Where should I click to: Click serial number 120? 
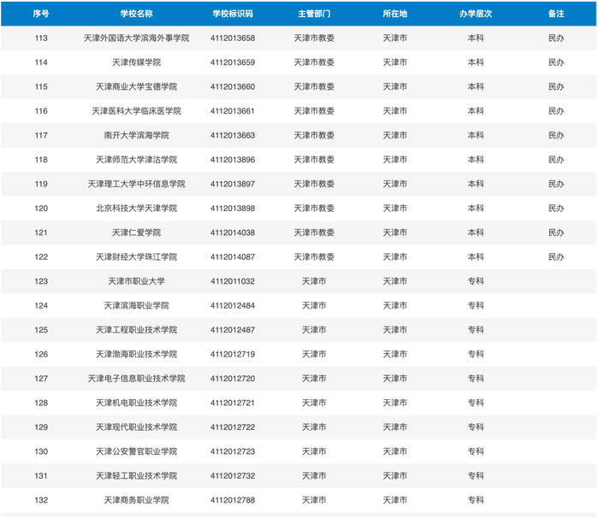coord(41,209)
